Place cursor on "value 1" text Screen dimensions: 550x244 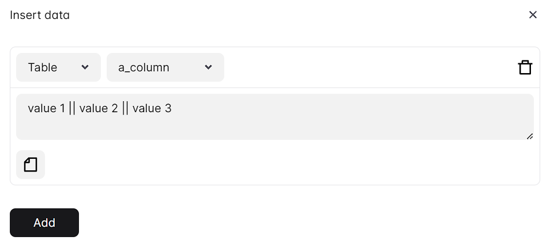(46, 108)
